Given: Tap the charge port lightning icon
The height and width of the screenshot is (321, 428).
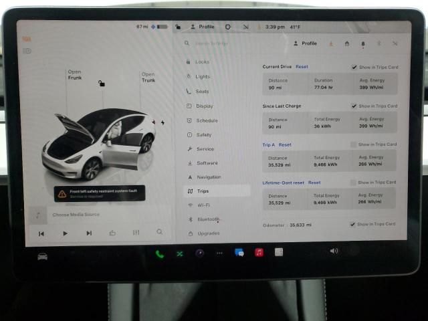Looking at the screenshot, I should coord(163,123).
